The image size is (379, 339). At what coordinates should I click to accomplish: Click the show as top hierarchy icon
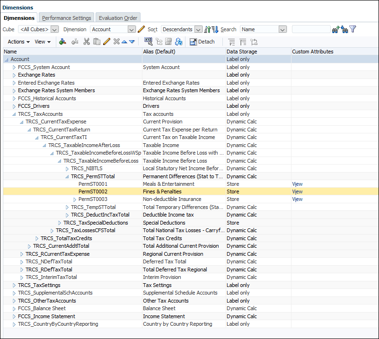tap(254, 42)
